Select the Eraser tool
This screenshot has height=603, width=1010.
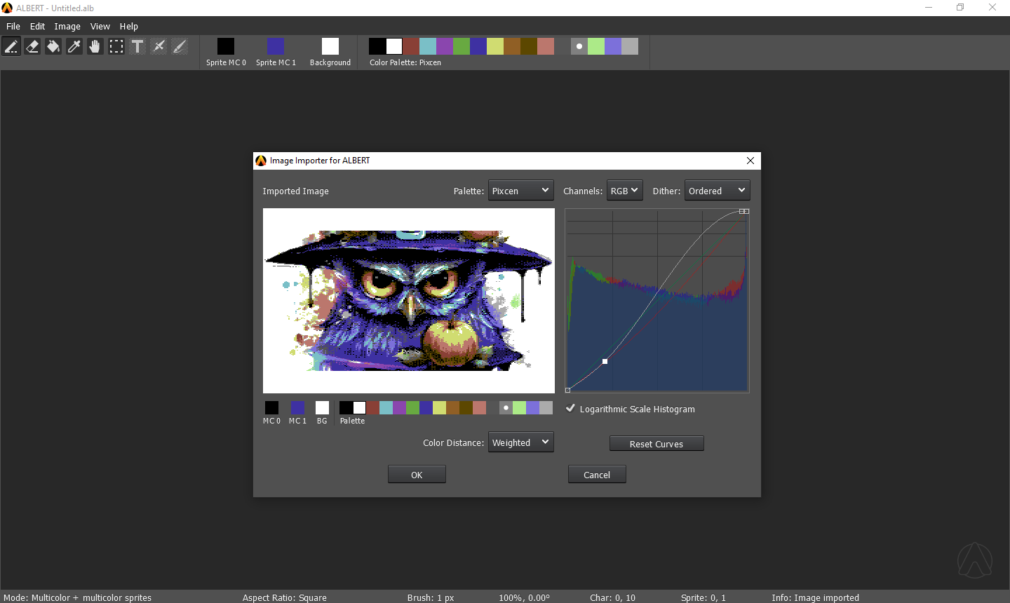32,46
